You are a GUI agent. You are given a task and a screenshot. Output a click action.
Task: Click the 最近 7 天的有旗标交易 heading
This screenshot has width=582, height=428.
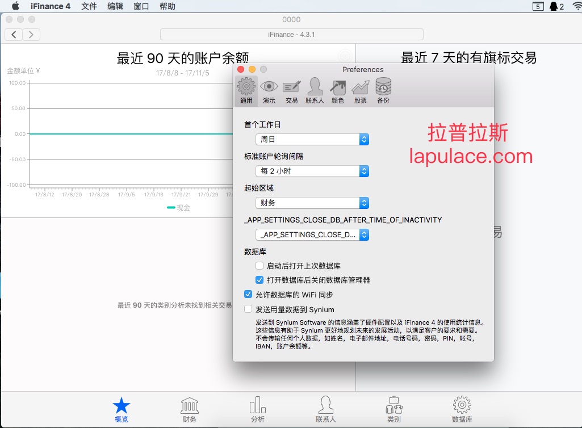pos(469,57)
